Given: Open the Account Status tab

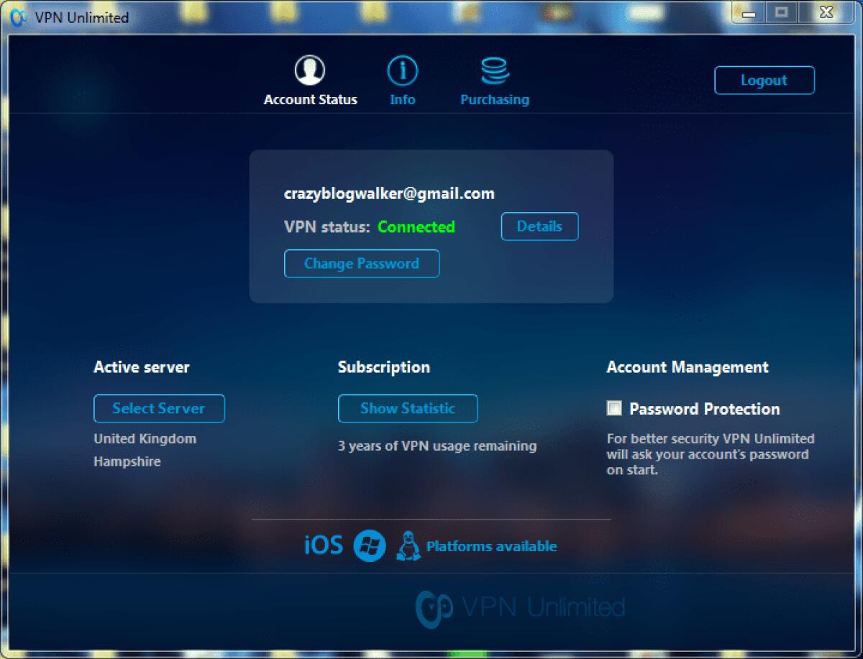Looking at the screenshot, I should (309, 79).
